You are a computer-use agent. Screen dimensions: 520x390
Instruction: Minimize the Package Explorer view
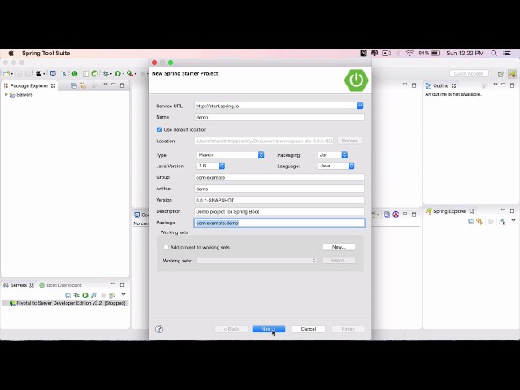coord(114,84)
